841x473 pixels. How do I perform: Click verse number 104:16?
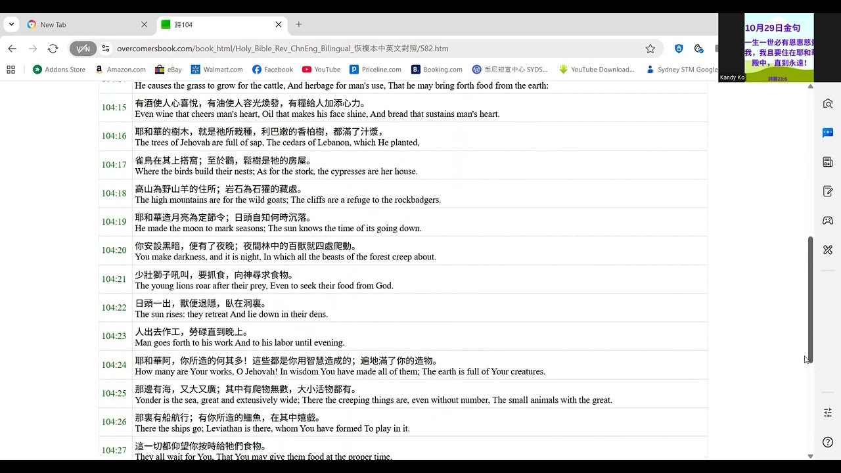pos(114,136)
